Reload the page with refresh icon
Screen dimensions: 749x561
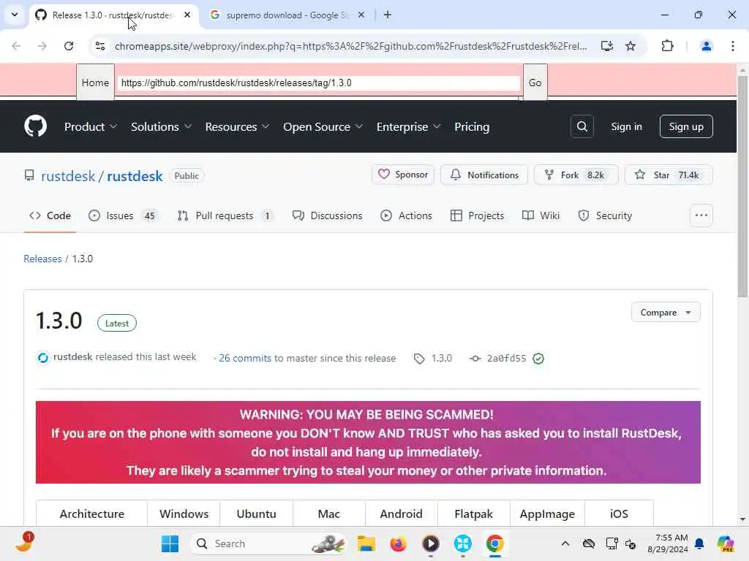coord(69,46)
